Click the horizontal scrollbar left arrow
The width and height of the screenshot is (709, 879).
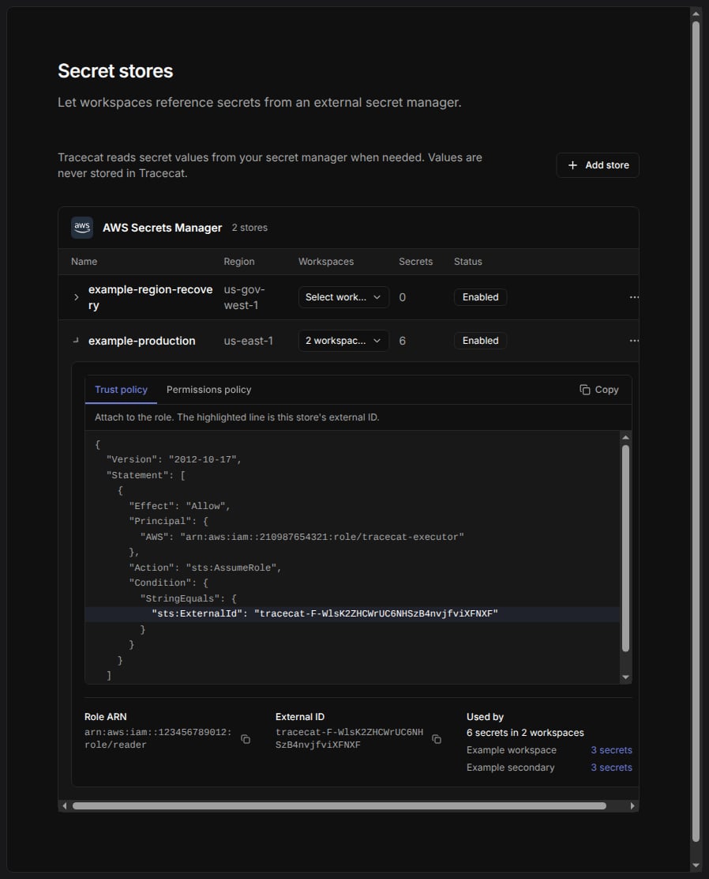pyautogui.click(x=65, y=806)
